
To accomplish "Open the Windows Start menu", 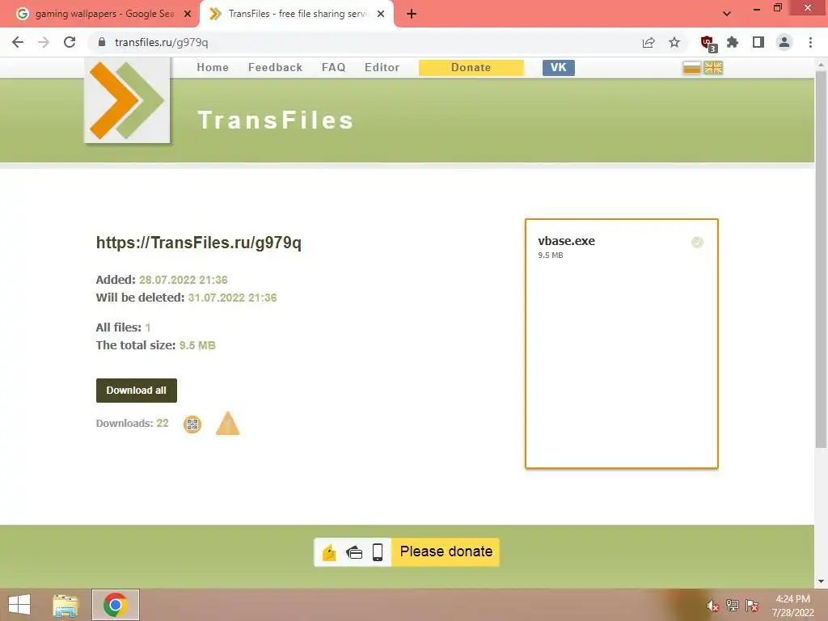I will 19,605.
